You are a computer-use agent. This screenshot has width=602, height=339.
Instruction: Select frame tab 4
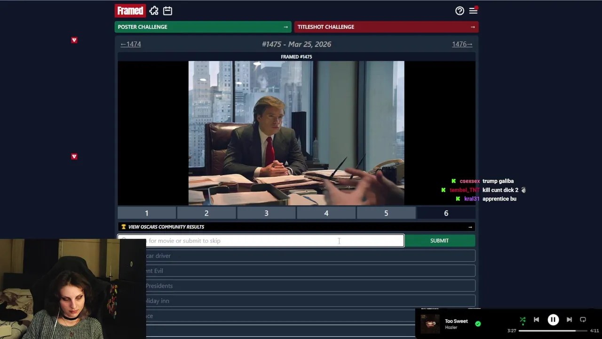(326, 213)
